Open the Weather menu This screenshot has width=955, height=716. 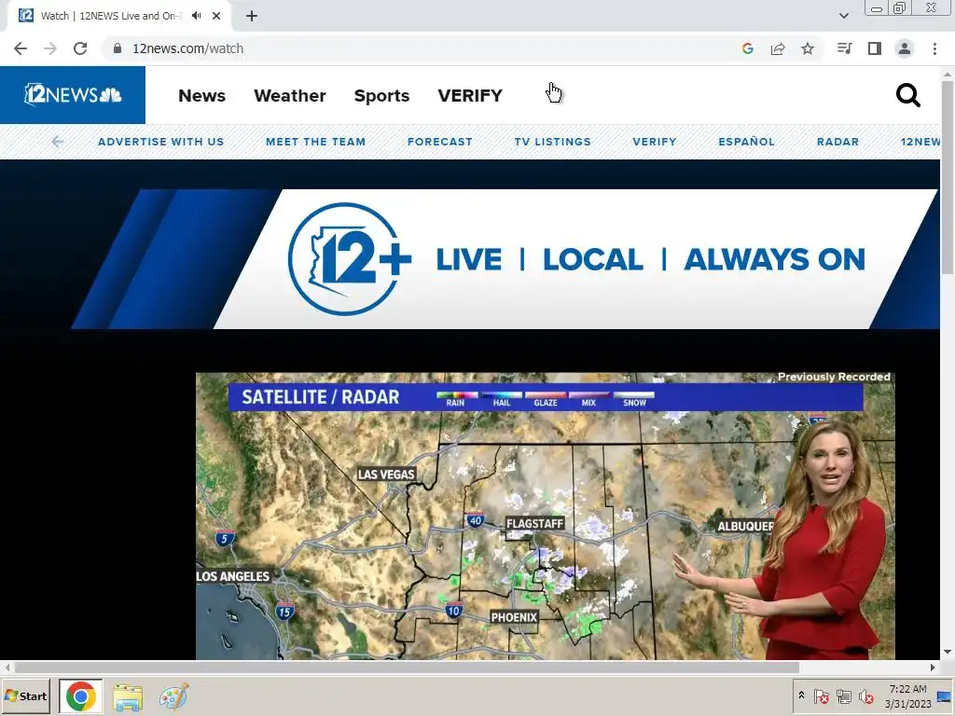point(290,96)
